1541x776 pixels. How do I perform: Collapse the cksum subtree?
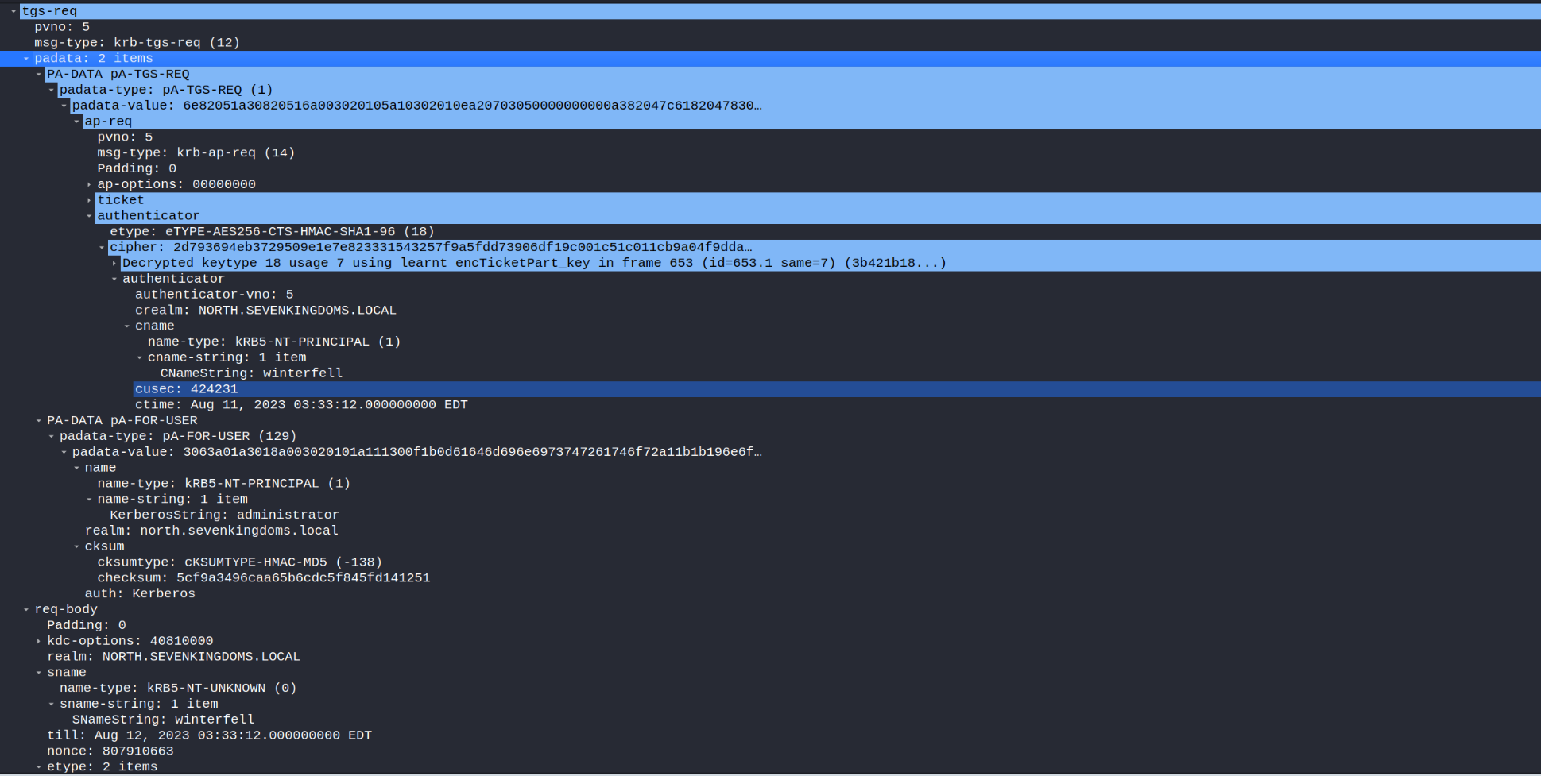coord(76,546)
